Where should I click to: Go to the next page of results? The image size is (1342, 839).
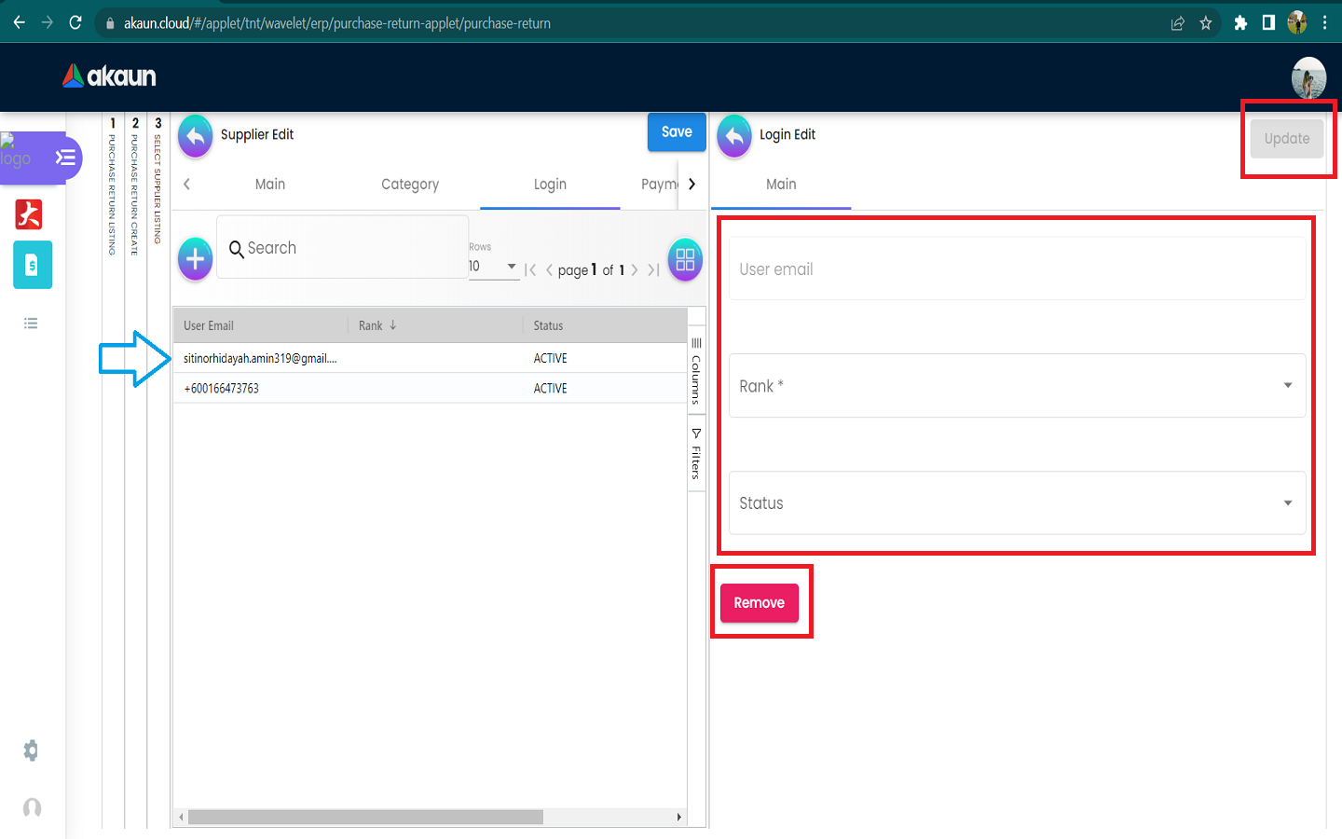tap(635, 270)
